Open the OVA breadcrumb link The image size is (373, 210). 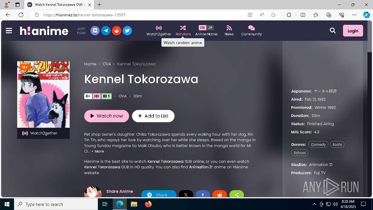pos(107,64)
